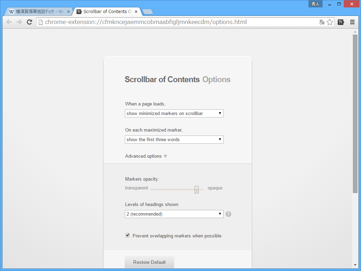Collapse the Advanced options section
Screen dimensions: 361x271
click(146, 156)
